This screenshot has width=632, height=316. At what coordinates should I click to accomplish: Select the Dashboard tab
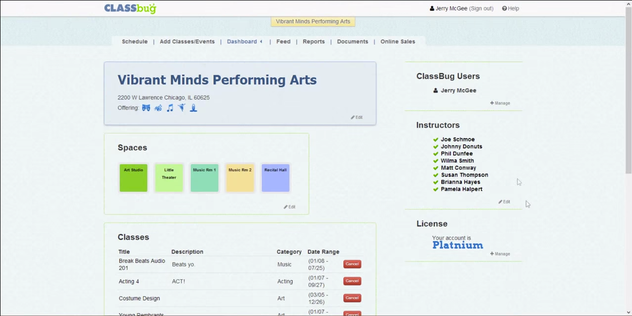click(x=242, y=41)
